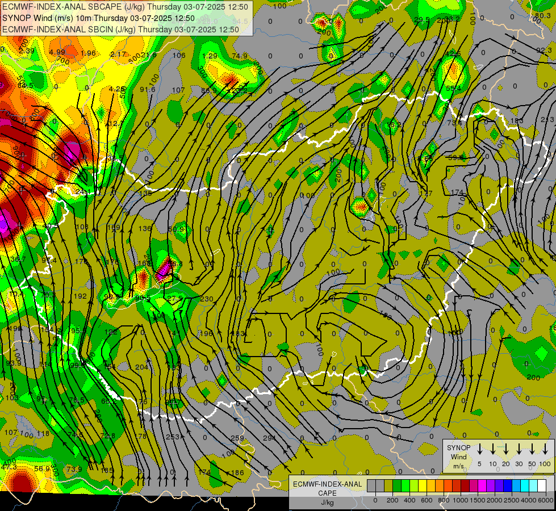Viewport: 556px width, 511px height.
Task: Click the map value 55.4
Action: pos(454,88)
